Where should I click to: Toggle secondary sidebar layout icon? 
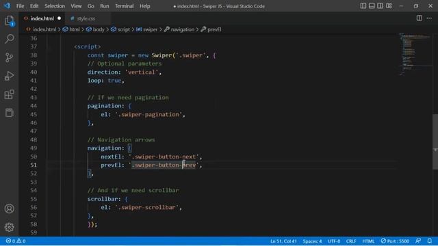click(x=381, y=6)
